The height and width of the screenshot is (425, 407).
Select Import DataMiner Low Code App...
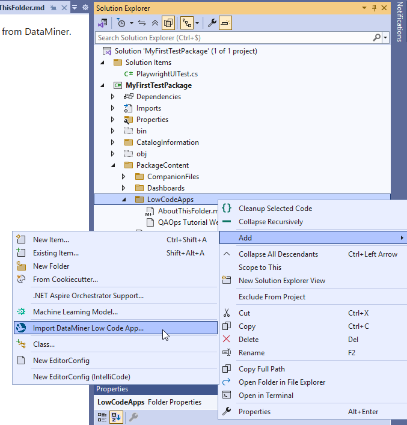coord(115,328)
